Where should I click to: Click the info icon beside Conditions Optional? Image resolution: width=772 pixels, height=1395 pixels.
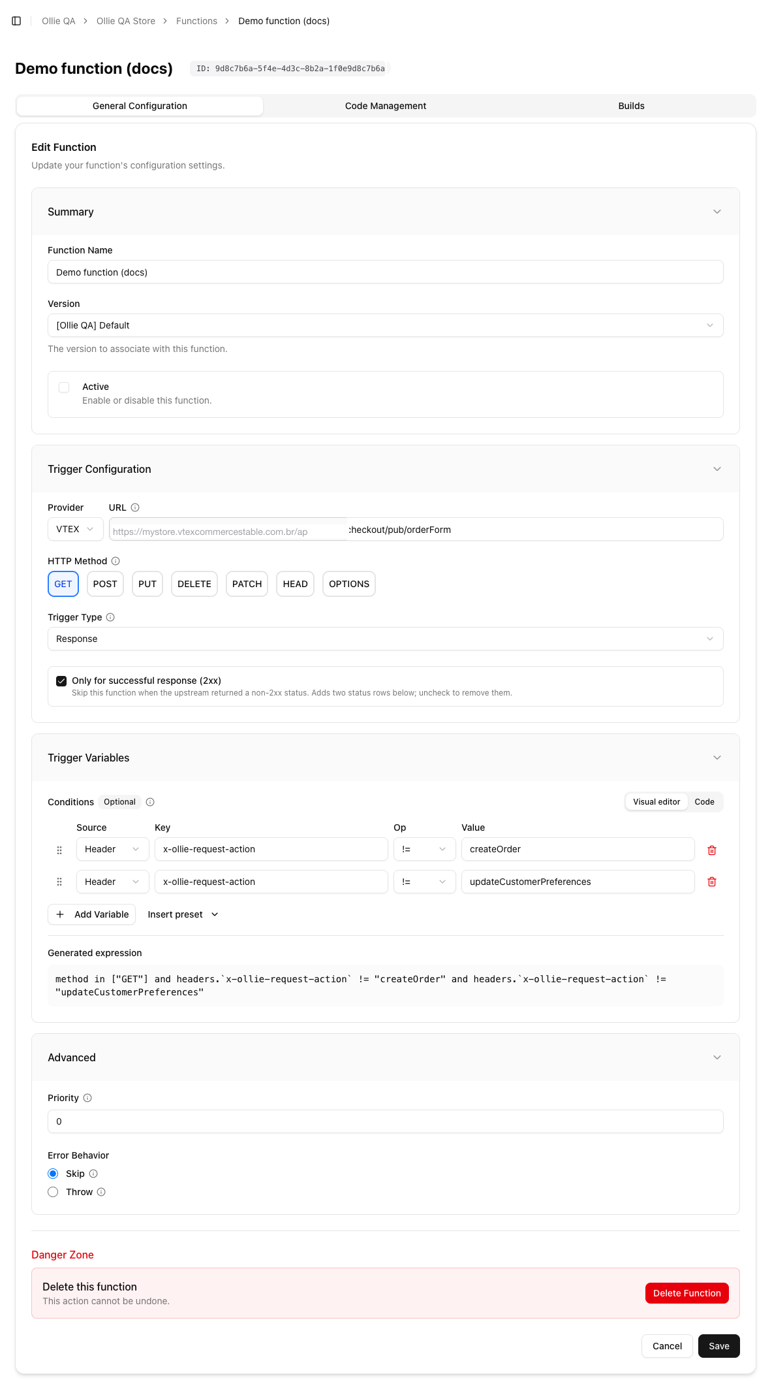point(150,802)
